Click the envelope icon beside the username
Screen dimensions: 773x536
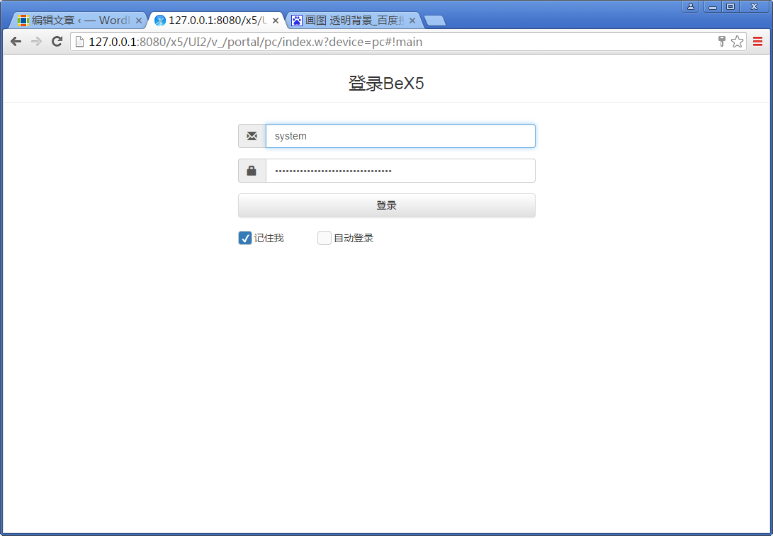(x=252, y=136)
